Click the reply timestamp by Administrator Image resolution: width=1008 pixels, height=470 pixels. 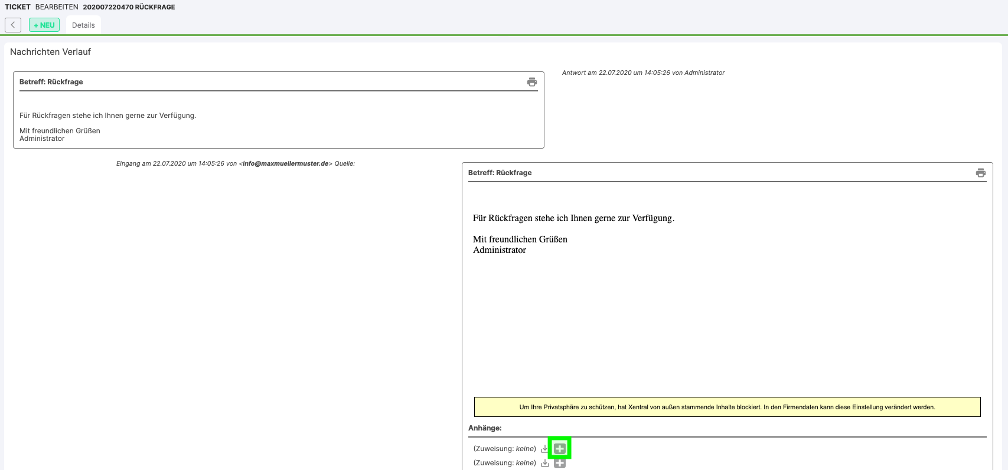643,73
